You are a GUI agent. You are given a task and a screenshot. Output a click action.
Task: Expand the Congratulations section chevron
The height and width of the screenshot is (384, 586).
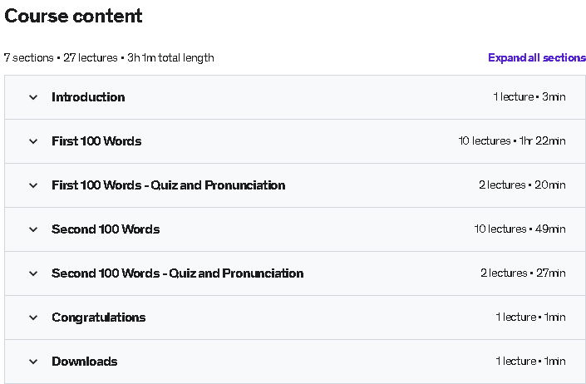33,318
